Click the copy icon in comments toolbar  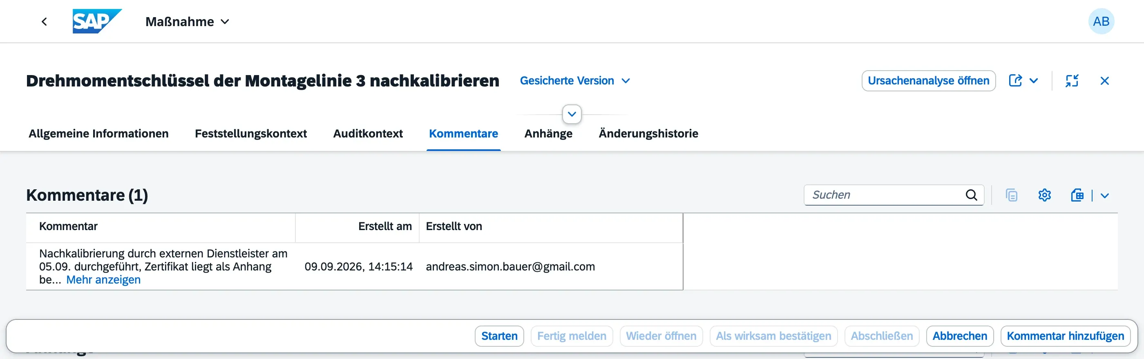(1011, 195)
